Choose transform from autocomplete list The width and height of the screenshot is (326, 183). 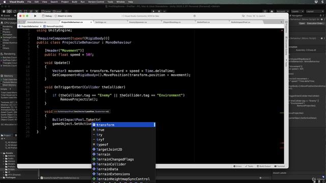pyautogui.click(x=123, y=125)
